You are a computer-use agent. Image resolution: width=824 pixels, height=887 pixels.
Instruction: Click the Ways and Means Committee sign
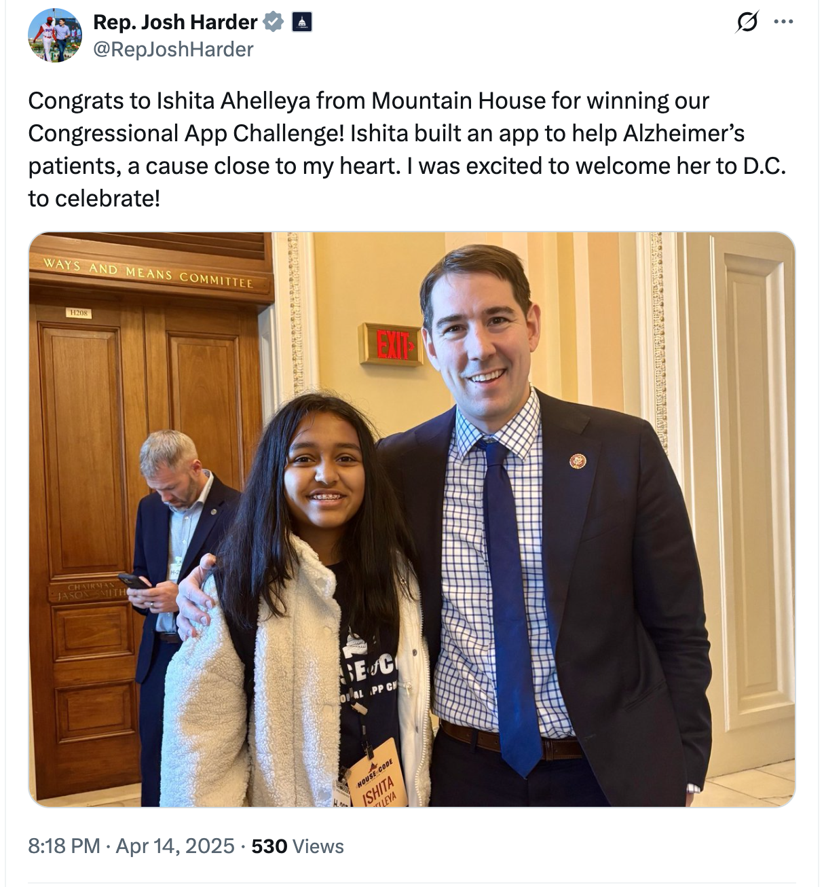pos(148,273)
